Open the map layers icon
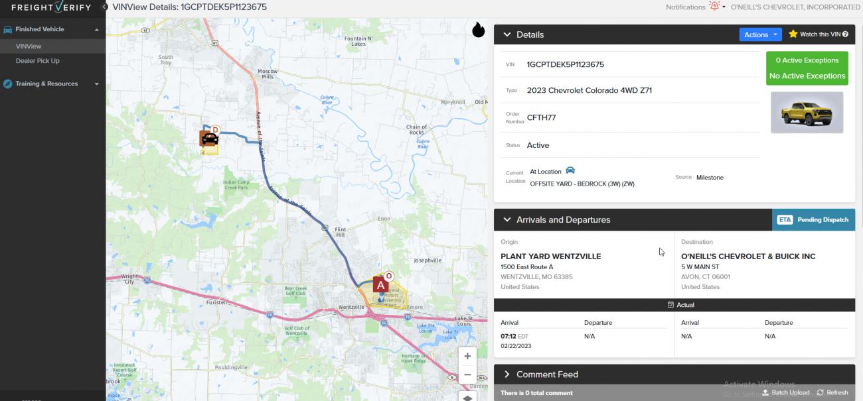Image resolution: width=863 pixels, height=401 pixels. tap(467, 396)
